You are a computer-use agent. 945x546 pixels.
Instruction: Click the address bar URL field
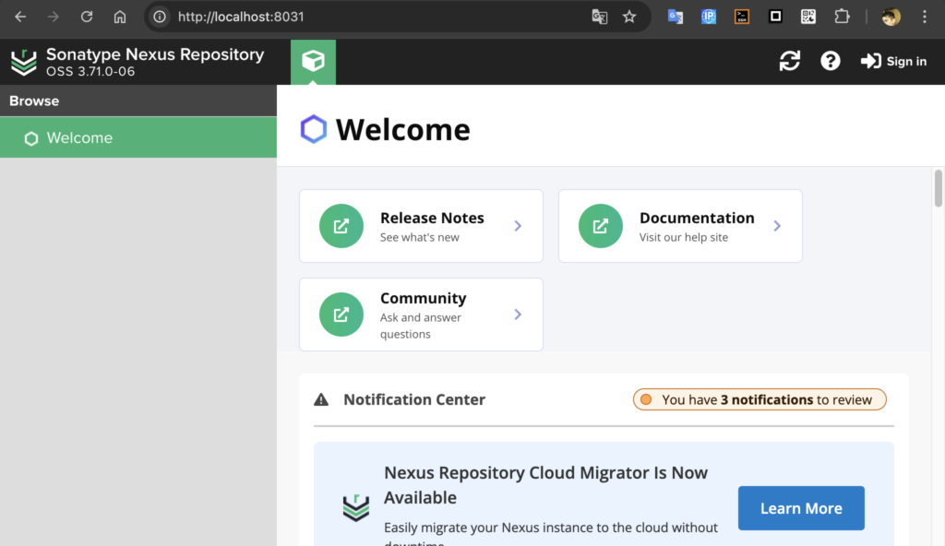click(x=369, y=17)
